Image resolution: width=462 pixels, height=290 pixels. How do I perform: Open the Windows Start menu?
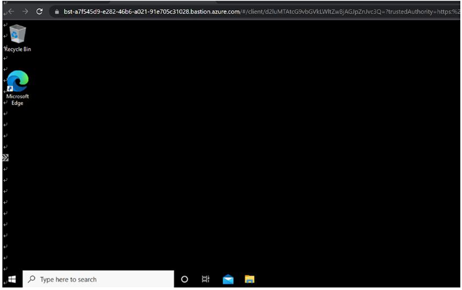[12, 279]
